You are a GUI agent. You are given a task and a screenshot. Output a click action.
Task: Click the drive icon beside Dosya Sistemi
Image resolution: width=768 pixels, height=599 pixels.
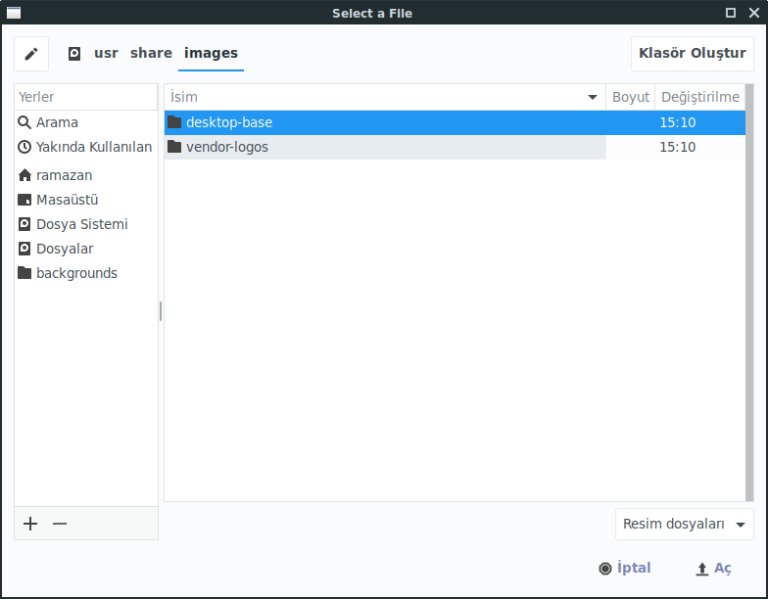(x=24, y=224)
